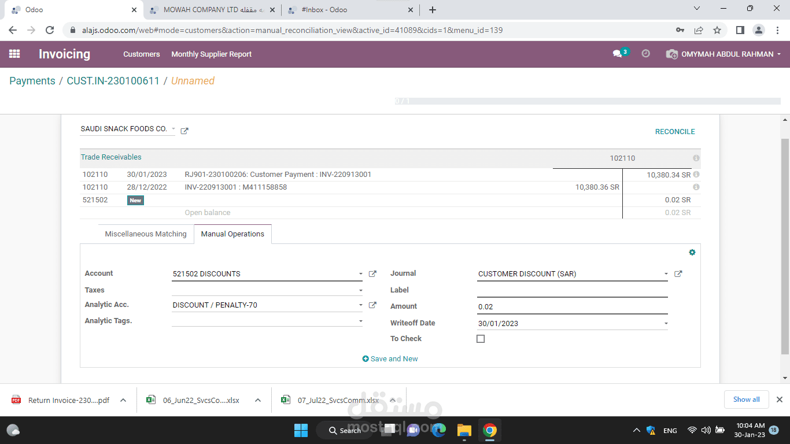Expand options for Return Invoice pdf download
This screenshot has height=444, width=790.
point(123,399)
